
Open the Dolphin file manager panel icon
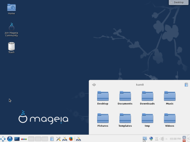point(52,139)
